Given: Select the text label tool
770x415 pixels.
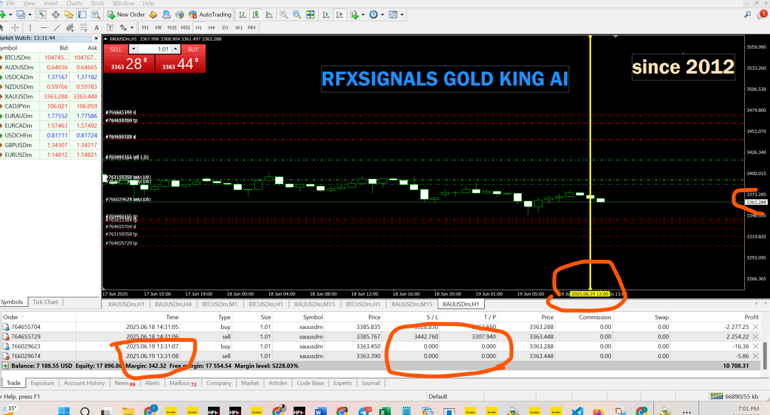Looking at the screenshot, I should click(110, 28).
